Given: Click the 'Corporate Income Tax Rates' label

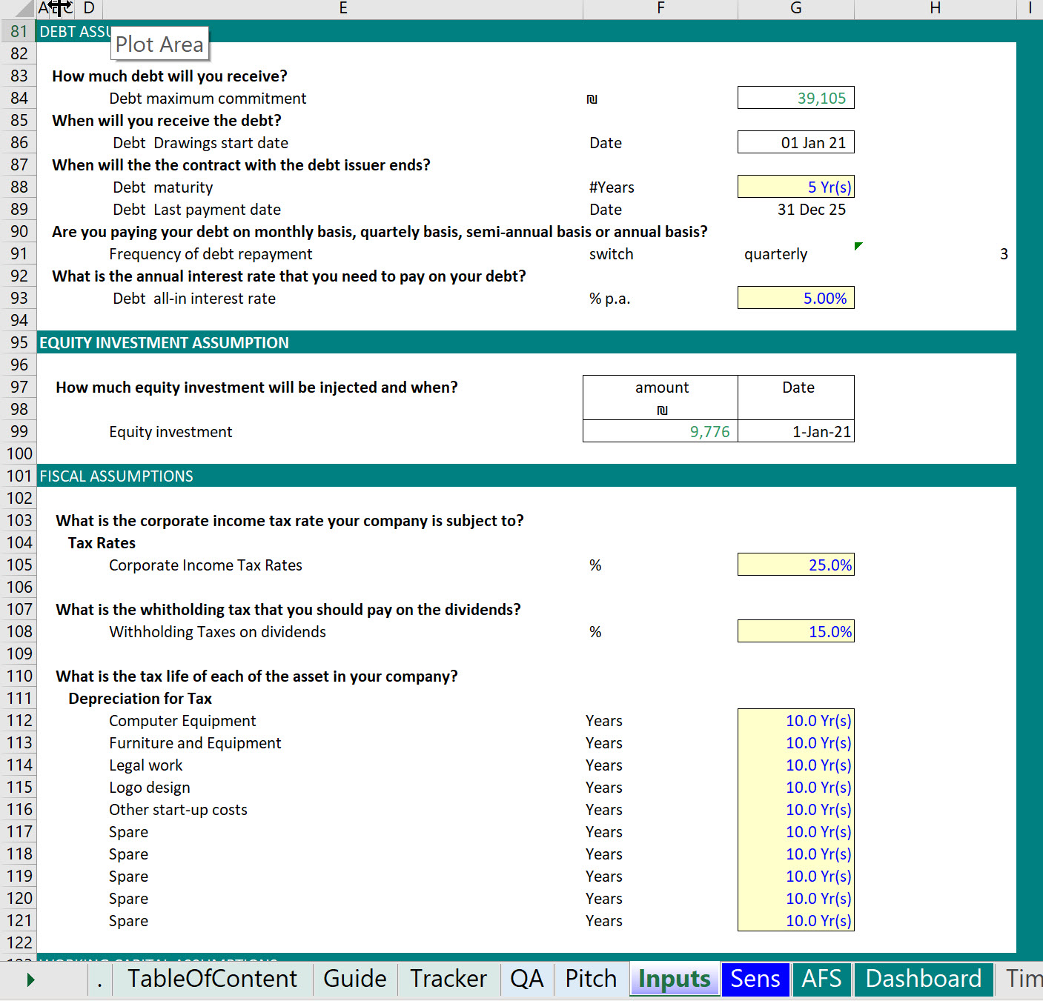Looking at the screenshot, I should [205, 565].
